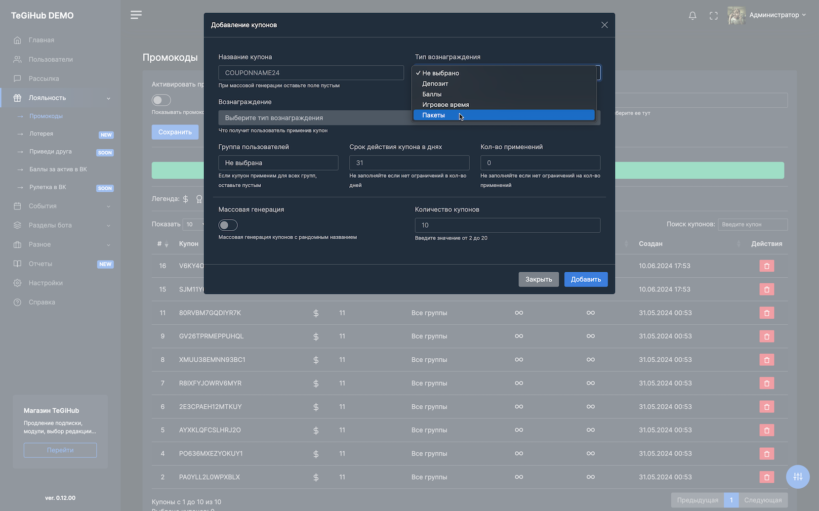The height and width of the screenshot is (511, 819).
Task: Select Баллы in reward type list
Action: click(504, 94)
